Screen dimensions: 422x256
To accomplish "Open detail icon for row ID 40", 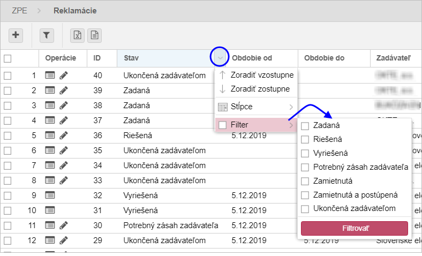I will (50, 76).
